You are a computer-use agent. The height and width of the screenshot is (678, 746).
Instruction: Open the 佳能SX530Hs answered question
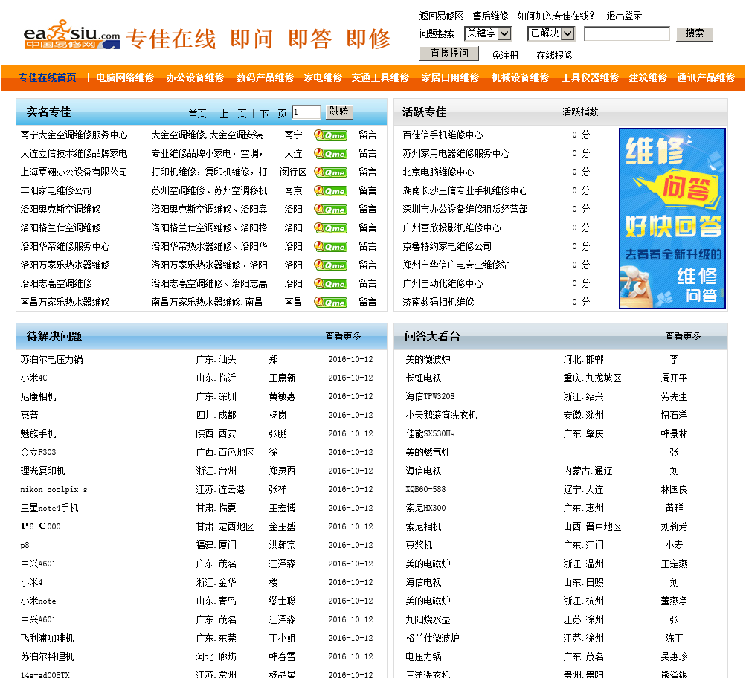[x=430, y=433]
